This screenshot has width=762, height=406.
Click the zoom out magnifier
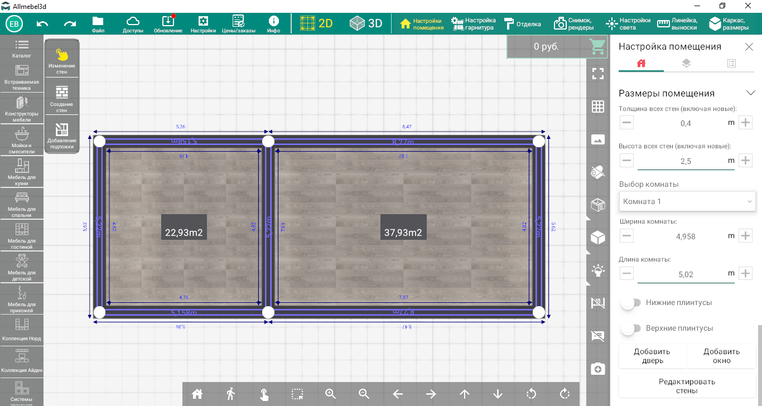pyautogui.click(x=364, y=394)
